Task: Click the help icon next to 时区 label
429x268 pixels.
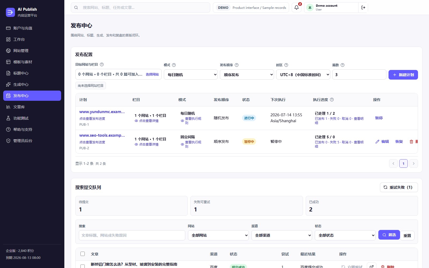Action: (x=286, y=65)
